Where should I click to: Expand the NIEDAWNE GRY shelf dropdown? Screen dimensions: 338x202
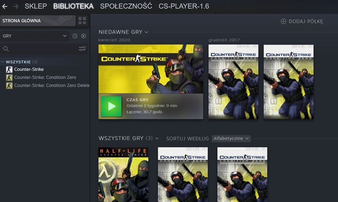pyautogui.click(x=147, y=32)
